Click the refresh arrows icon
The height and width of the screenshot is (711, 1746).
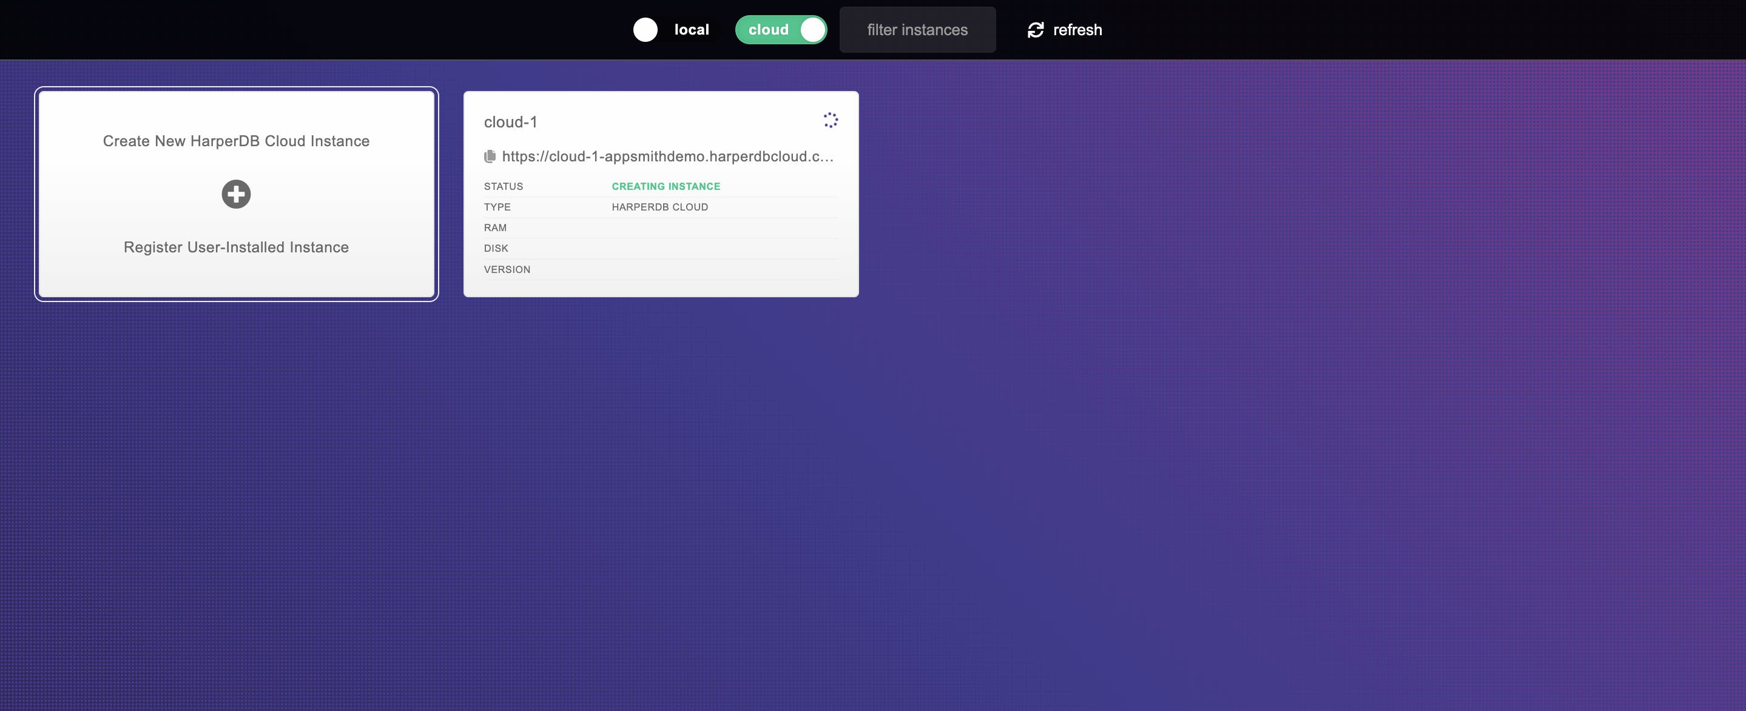pos(1035,30)
